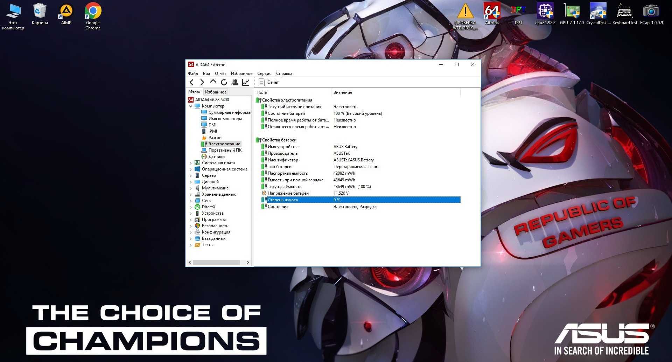
Task: Click the Программы tree icon
Action: (x=197, y=220)
